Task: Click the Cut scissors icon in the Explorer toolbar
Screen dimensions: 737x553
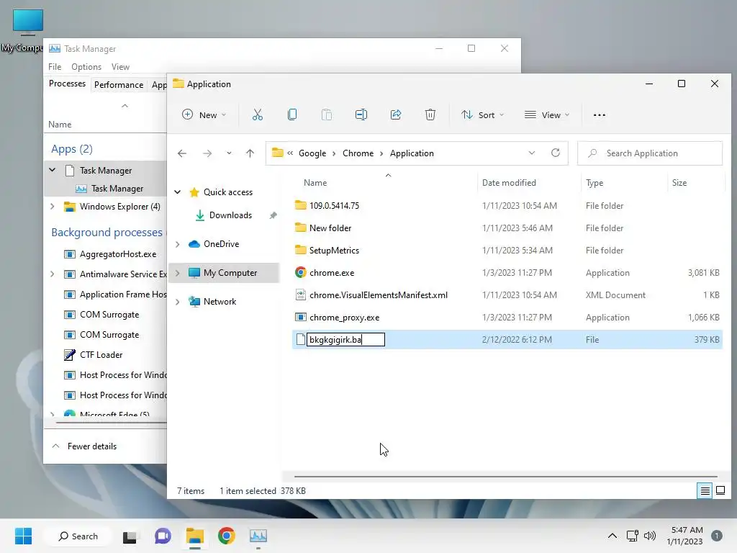Action: click(258, 114)
